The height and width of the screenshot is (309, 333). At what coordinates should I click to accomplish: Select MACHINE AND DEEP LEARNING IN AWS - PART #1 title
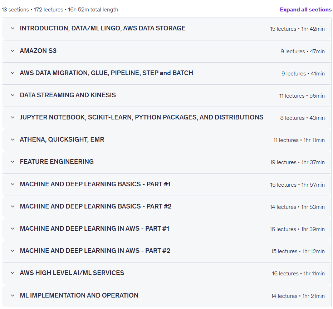click(94, 229)
